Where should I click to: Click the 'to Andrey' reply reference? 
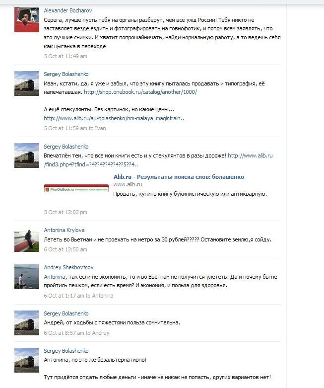[x=97, y=333]
